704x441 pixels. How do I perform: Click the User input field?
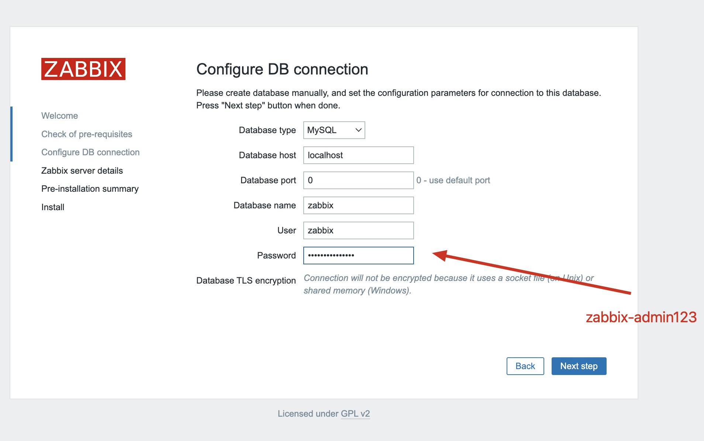(x=359, y=230)
